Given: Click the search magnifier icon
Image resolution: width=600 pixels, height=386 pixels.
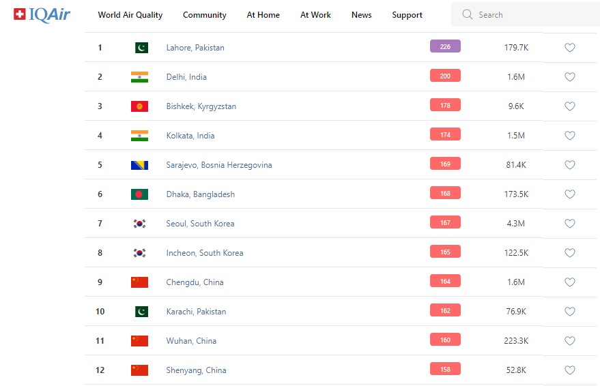Looking at the screenshot, I should (467, 14).
